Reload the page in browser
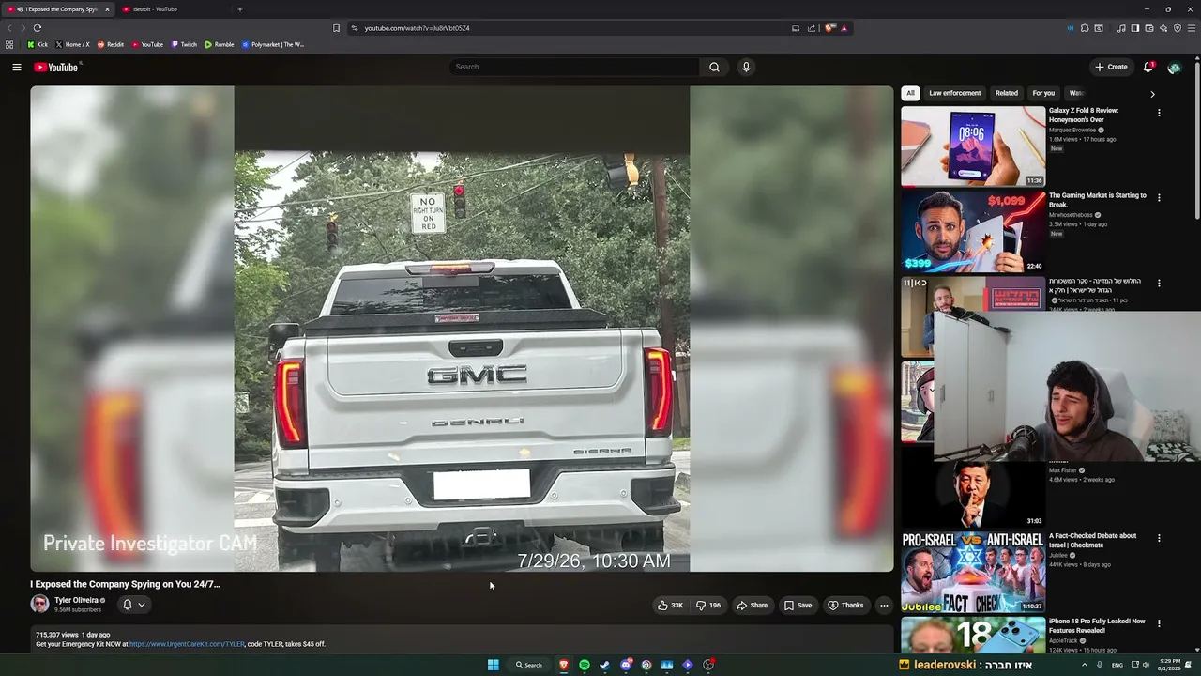This screenshot has width=1201, height=676. (38, 28)
